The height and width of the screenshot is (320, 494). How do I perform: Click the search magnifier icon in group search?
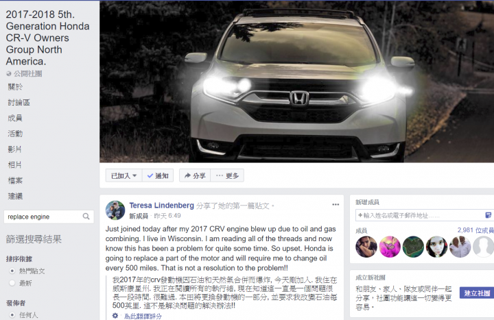point(86,217)
